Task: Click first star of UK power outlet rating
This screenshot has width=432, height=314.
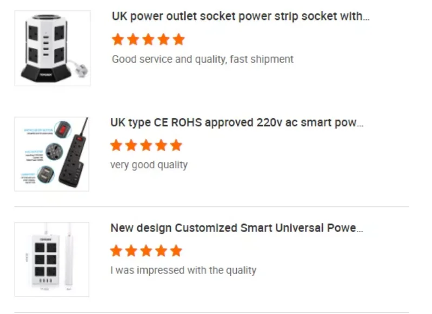Action: tap(118, 39)
